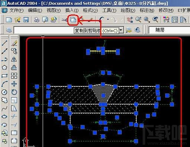Select the Copy Object modify tool

pos(14,51)
